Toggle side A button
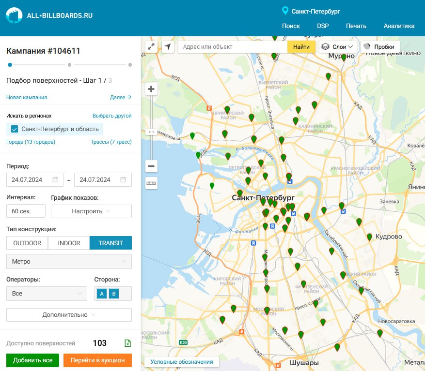The height and width of the screenshot is (371, 425). (x=102, y=294)
